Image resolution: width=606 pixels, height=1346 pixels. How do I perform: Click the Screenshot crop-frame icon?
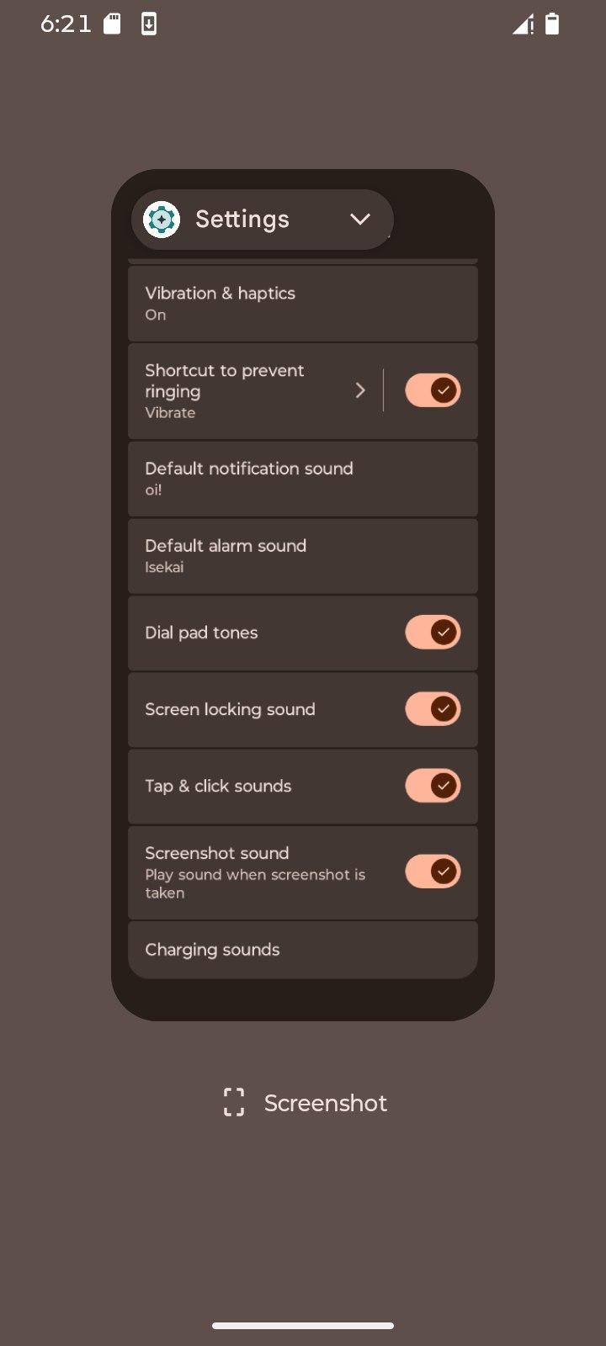(234, 1102)
